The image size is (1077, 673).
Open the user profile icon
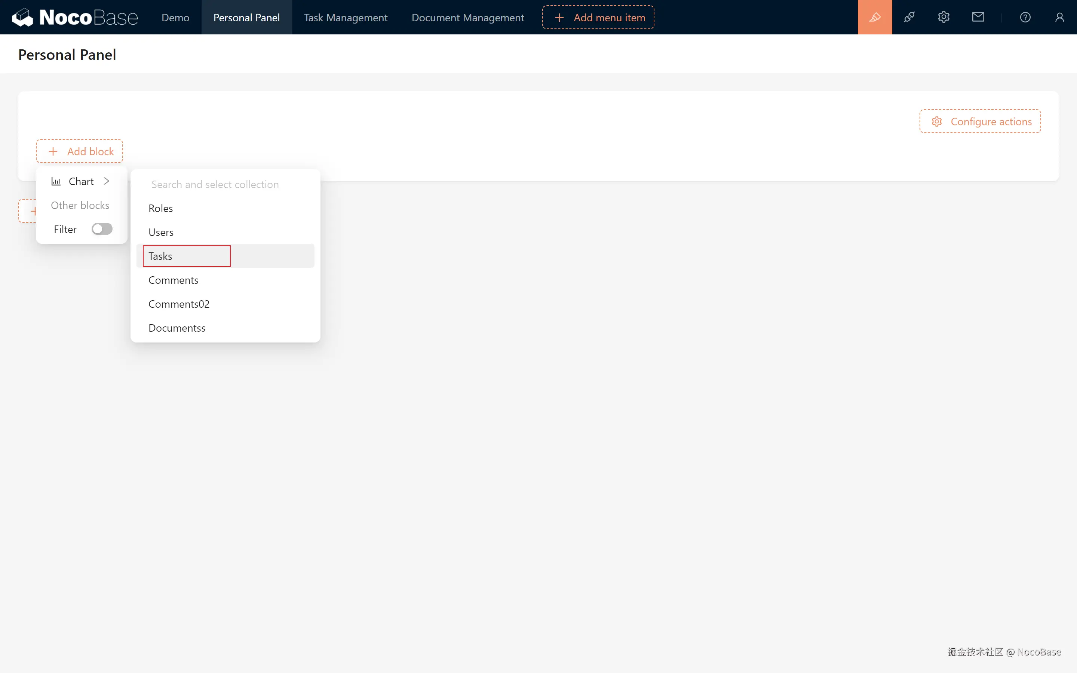[1059, 17]
